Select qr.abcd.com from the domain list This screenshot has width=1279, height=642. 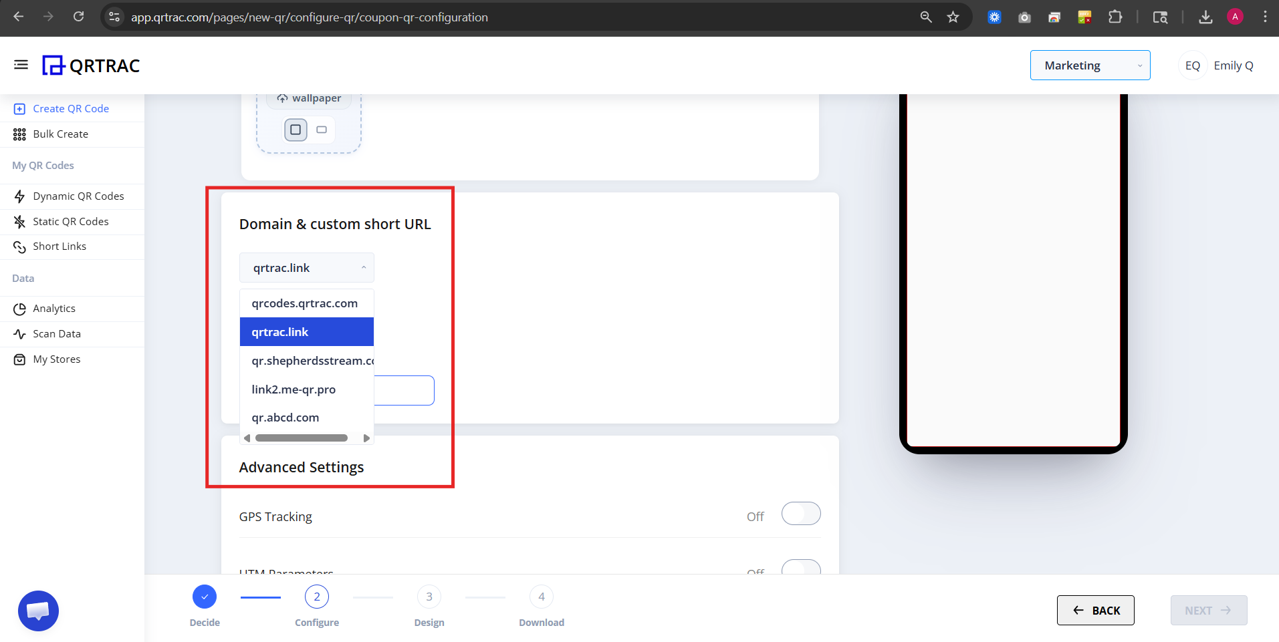tap(285, 417)
